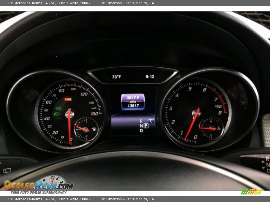This screenshot has height=202, width=270.
Task: Click the boxed P gear indicator
Action: [x=146, y=126]
